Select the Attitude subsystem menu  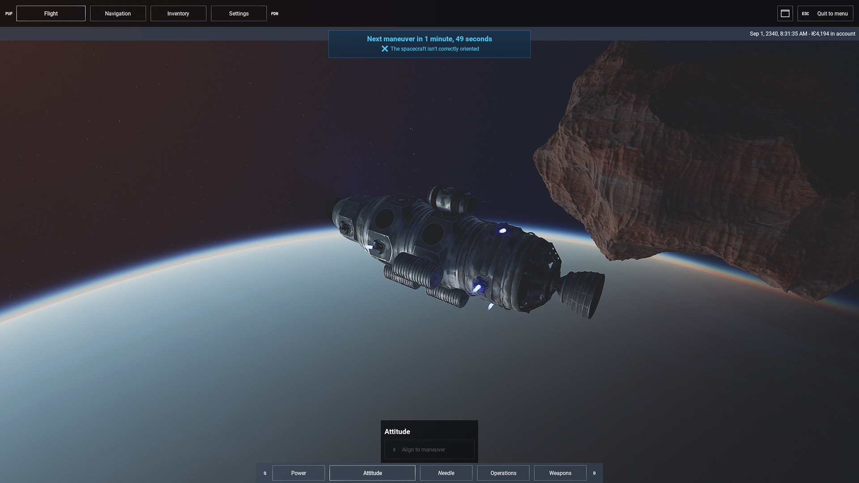pos(372,473)
